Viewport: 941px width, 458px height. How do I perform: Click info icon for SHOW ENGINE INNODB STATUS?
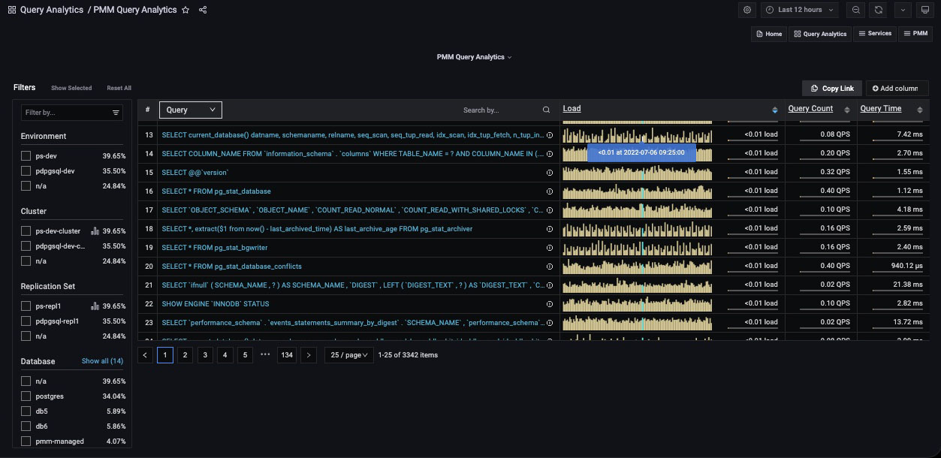[x=550, y=304]
